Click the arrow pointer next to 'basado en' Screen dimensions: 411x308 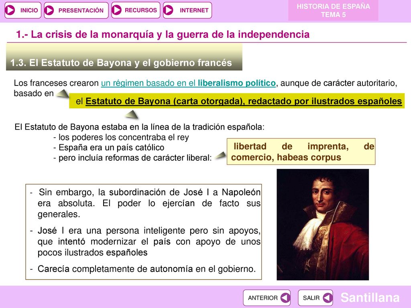pyautogui.click(x=63, y=93)
